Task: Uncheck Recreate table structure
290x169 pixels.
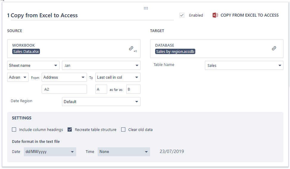Action: click(70, 129)
